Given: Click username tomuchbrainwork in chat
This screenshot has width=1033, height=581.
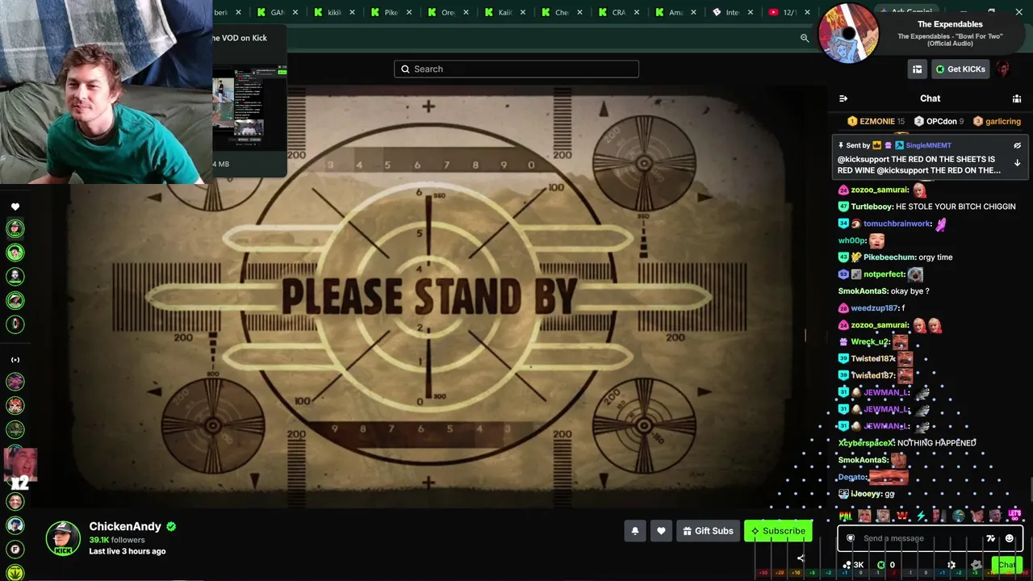Looking at the screenshot, I should point(897,224).
